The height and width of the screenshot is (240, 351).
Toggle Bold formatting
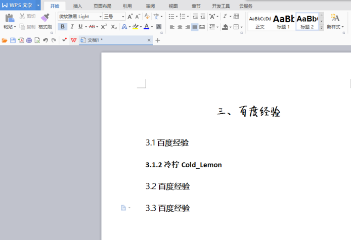tap(63, 27)
